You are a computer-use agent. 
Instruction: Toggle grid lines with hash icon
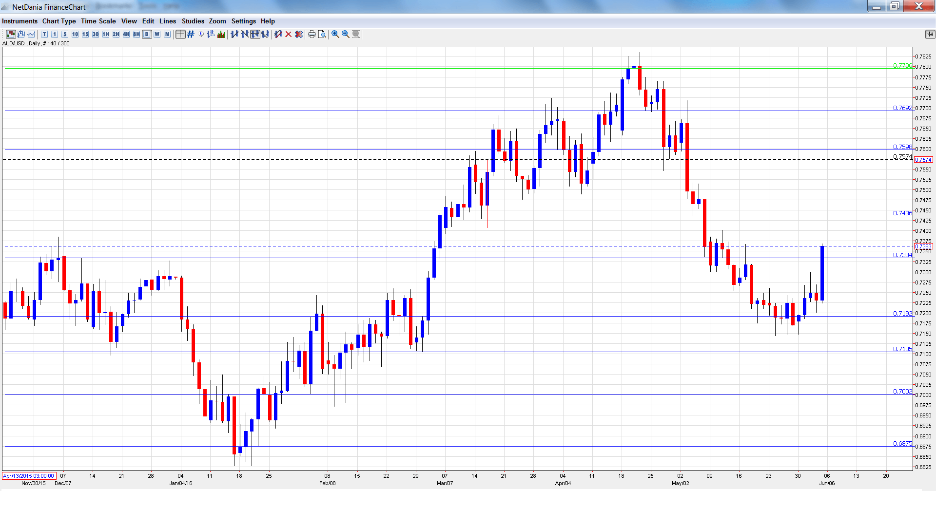click(x=191, y=34)
